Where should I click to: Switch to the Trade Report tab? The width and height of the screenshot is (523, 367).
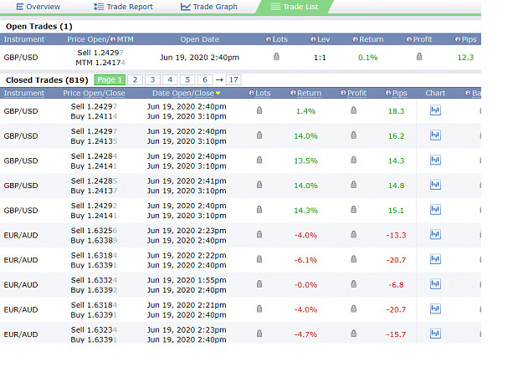tap(123, 7)
